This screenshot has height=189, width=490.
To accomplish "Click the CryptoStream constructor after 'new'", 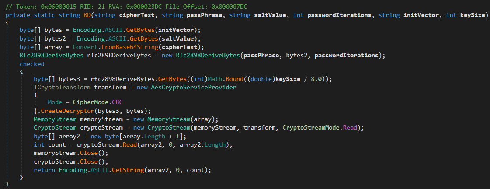I will click(168, 128).
